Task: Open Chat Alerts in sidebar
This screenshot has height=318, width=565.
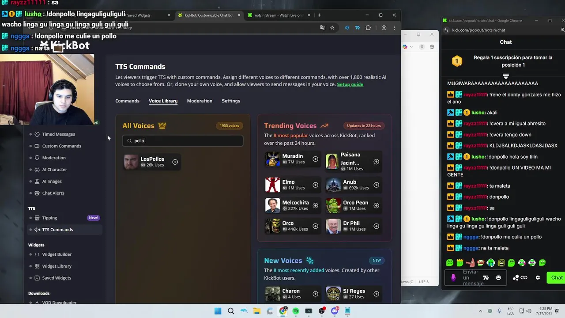Action: click(53, 193)
